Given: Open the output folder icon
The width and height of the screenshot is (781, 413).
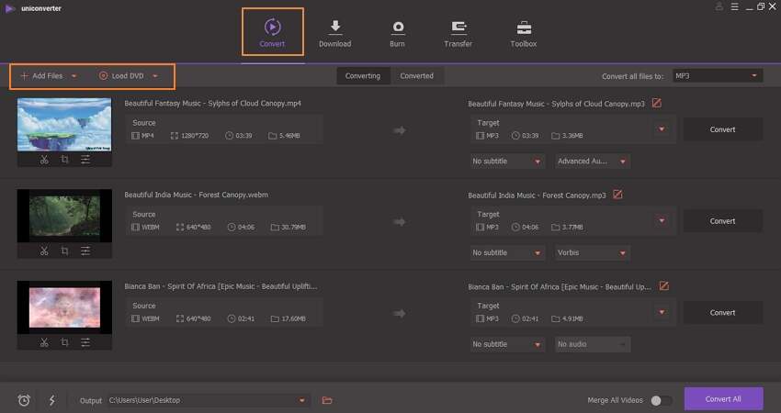Looking at the screenshot, I should coord(327,400).
